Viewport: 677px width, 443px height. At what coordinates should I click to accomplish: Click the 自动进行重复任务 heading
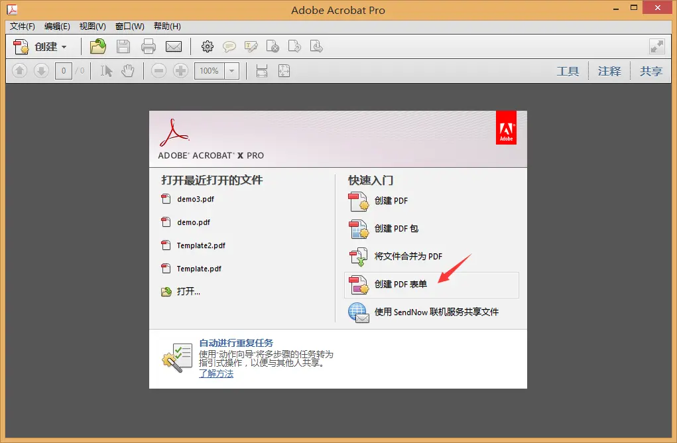point(236,343)
